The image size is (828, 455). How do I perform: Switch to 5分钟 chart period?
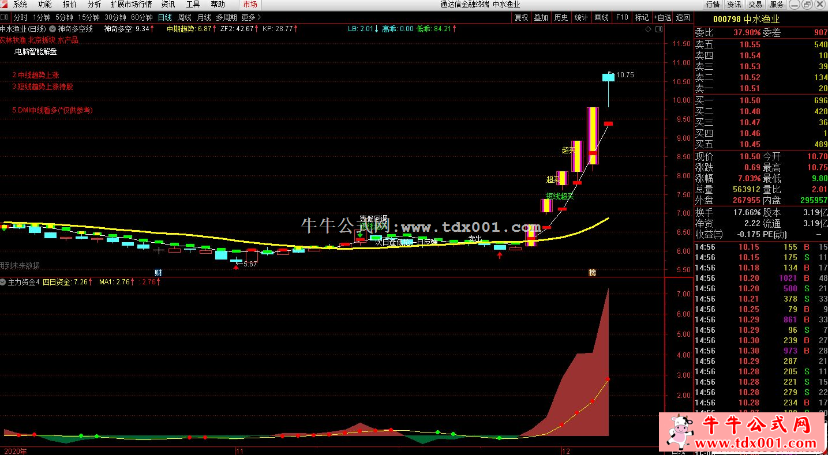[x=64, y=17]
